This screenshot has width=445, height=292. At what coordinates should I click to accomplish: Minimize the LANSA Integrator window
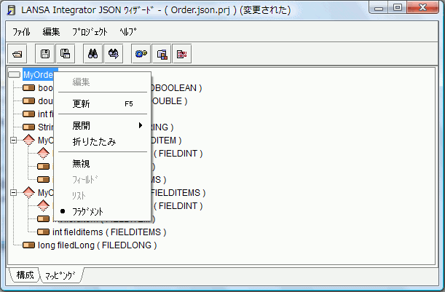(379, 8)
